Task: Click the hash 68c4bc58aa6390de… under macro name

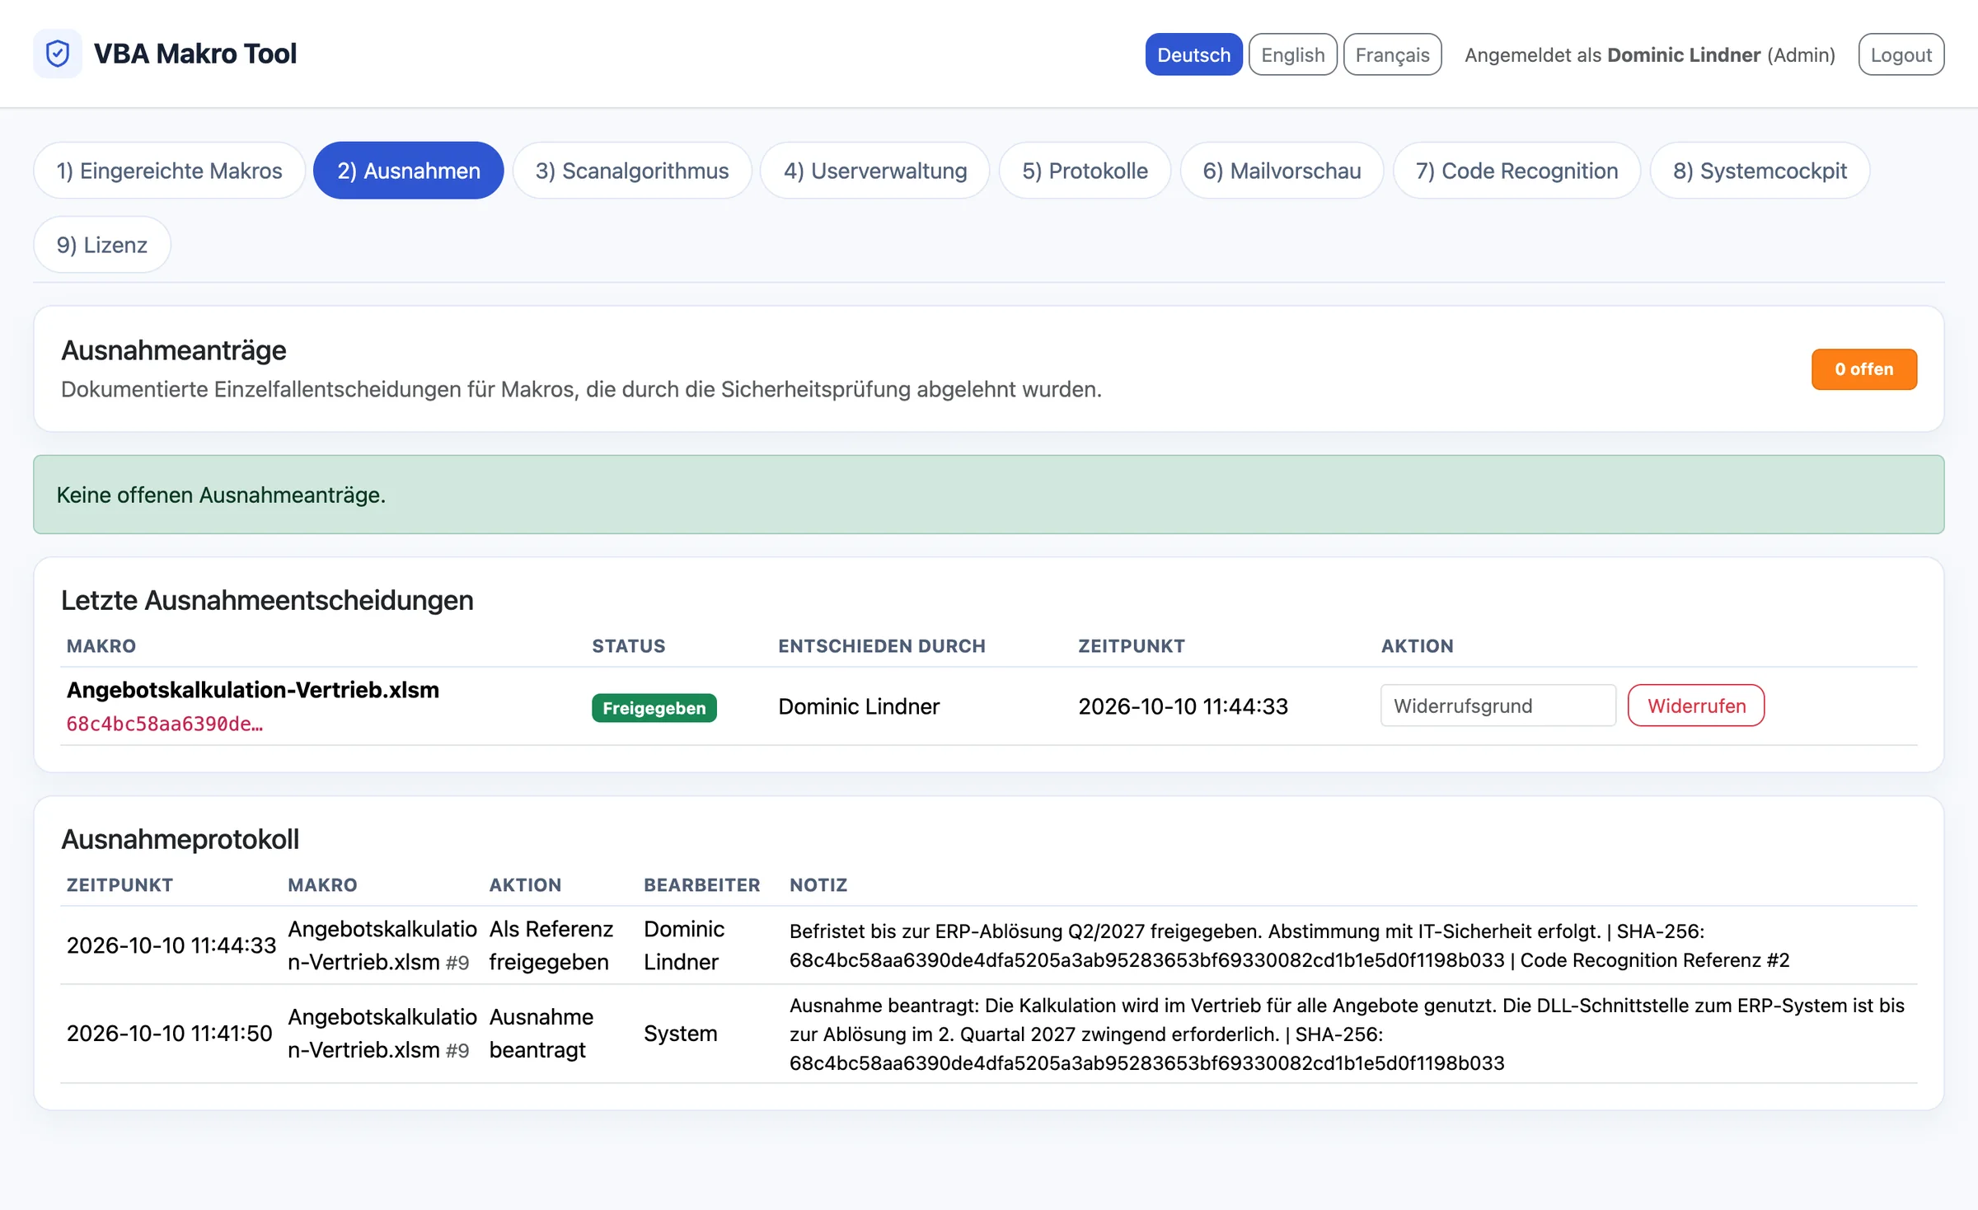Action: 165,724
